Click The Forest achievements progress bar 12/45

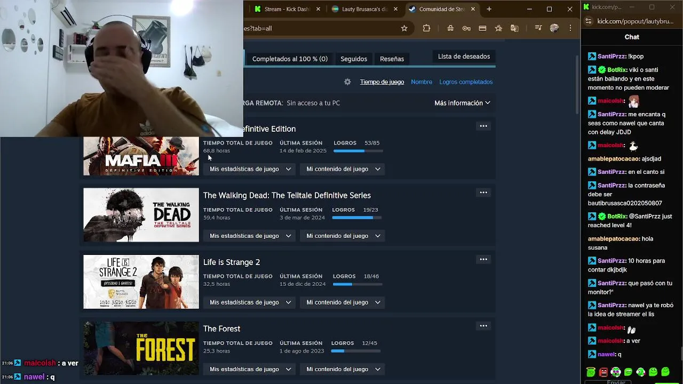pos(355,351)
